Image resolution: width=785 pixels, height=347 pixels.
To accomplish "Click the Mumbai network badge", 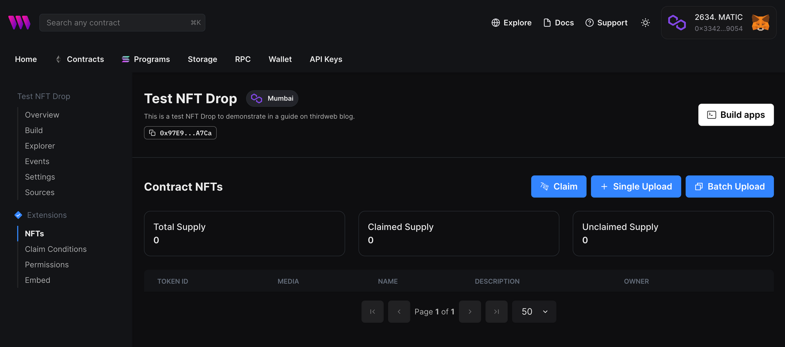I will click(272, 99).
